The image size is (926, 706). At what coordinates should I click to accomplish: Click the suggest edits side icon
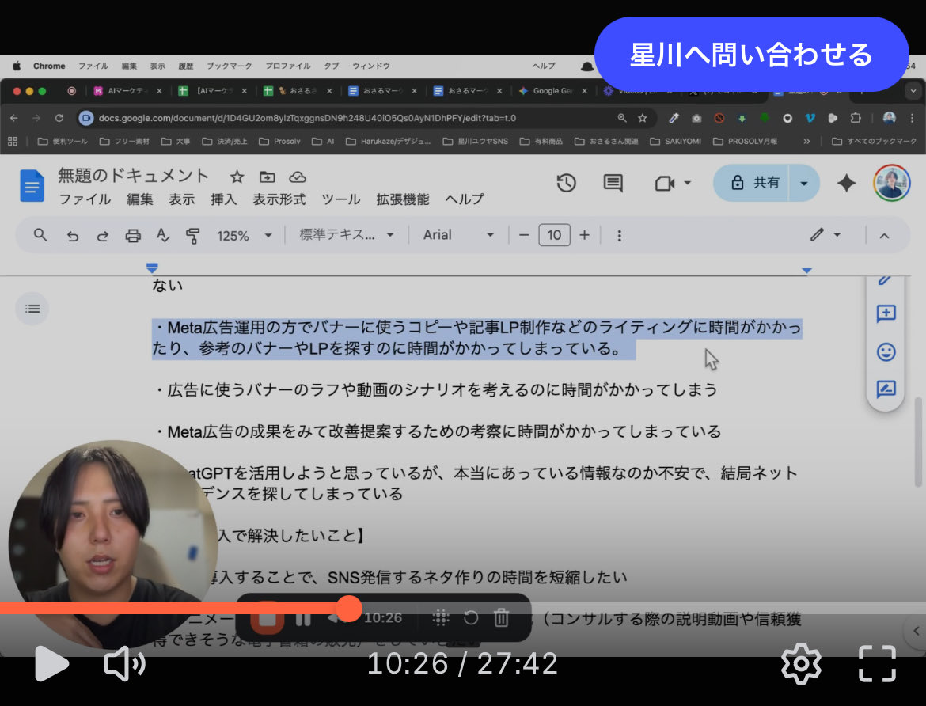[886, 389]
